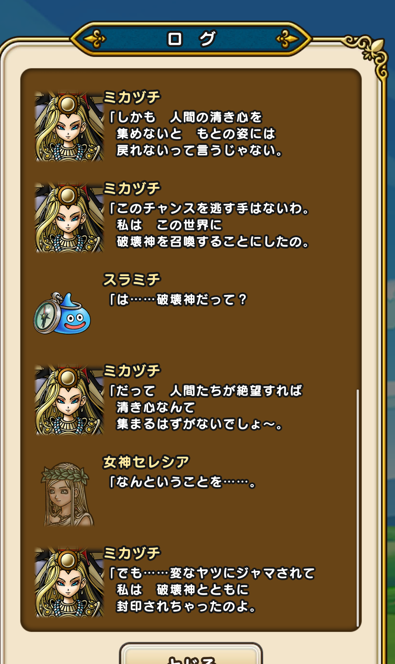Click the line 封印されちゃったのよ。

[186, 606]
